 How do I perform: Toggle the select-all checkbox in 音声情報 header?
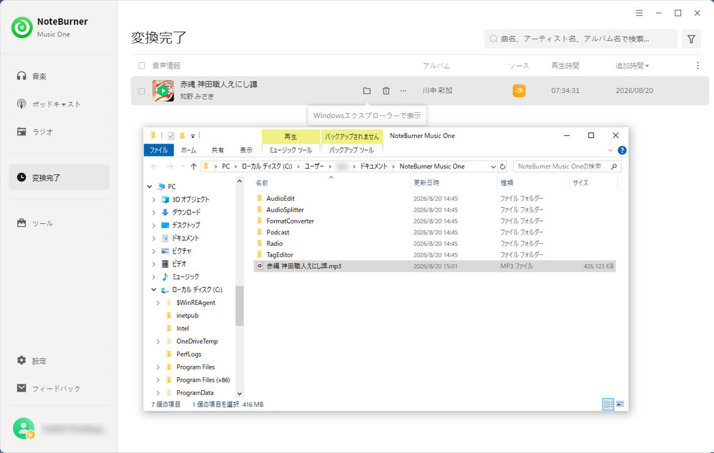[x=141, y=66]
